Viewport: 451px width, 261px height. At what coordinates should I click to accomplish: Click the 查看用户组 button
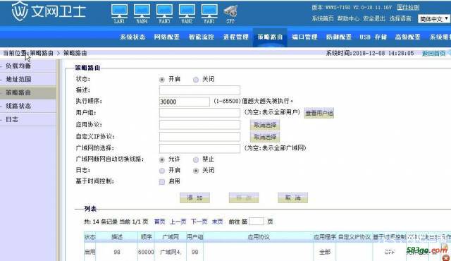319,113
